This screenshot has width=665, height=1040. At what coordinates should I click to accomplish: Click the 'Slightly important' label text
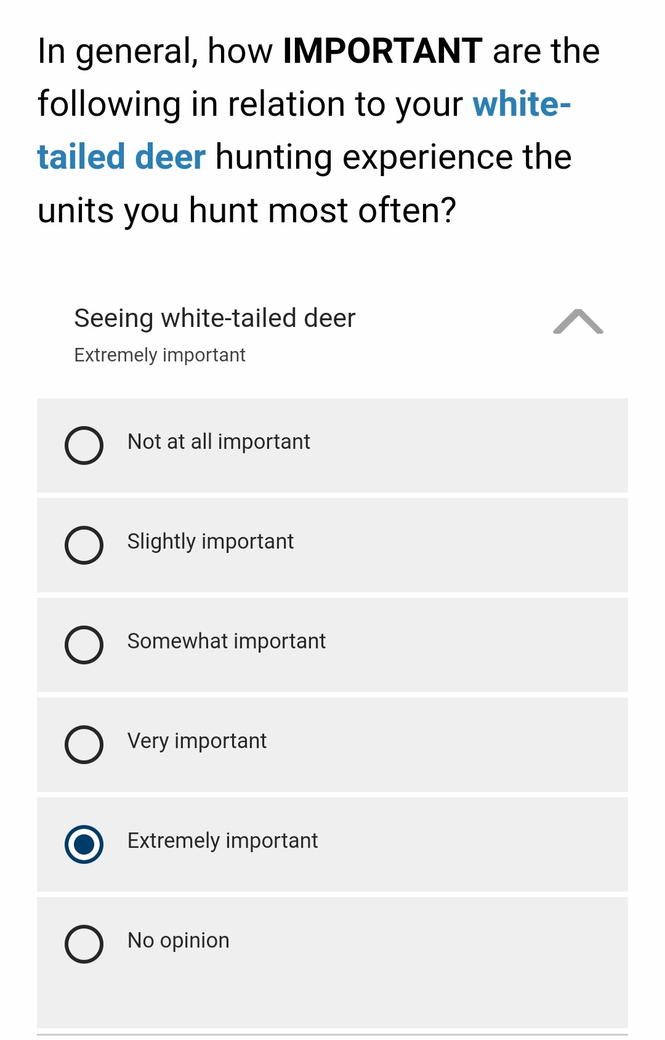point(210,542)
